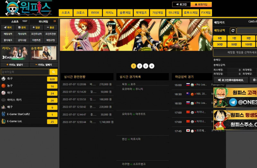Click the 로그인 button
This screenshot has height=168, width=257.
tap(181, 4)
